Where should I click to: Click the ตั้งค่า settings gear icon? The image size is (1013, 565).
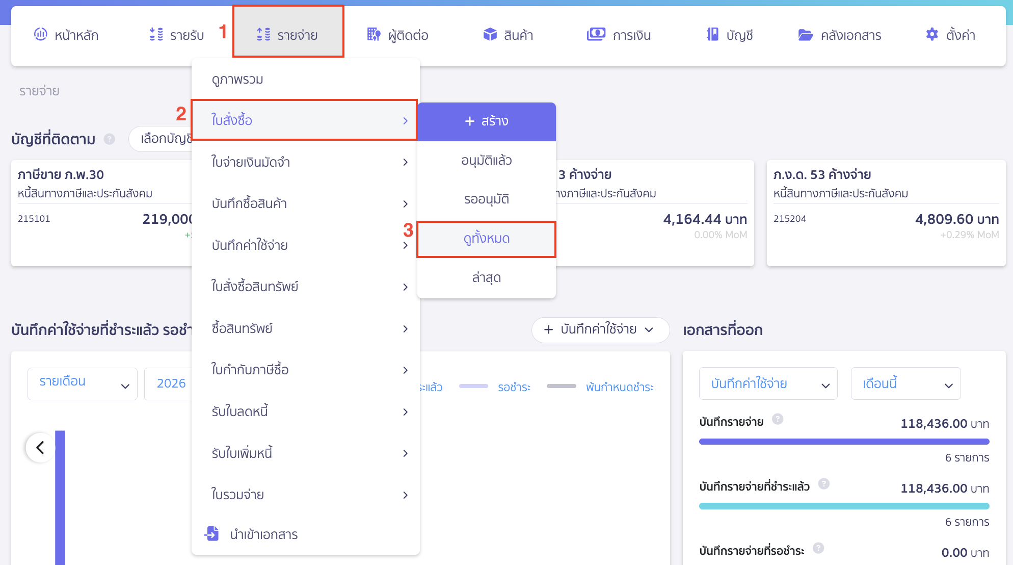931,34
